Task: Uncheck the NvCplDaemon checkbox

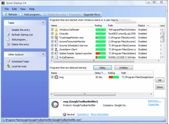Action: click(52, 57)
